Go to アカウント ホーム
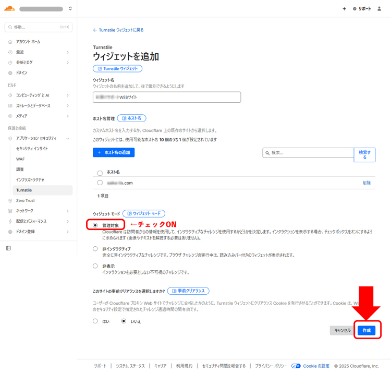Screen dimensions: 391x373 point(28,42)
